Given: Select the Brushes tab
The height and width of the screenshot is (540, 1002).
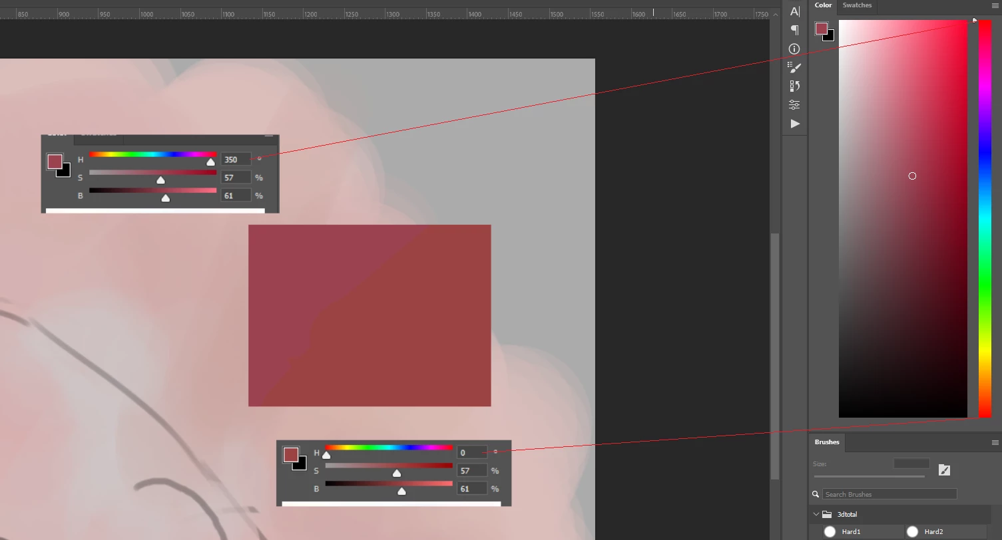Looking at the screenshot, I should [827, 442].
